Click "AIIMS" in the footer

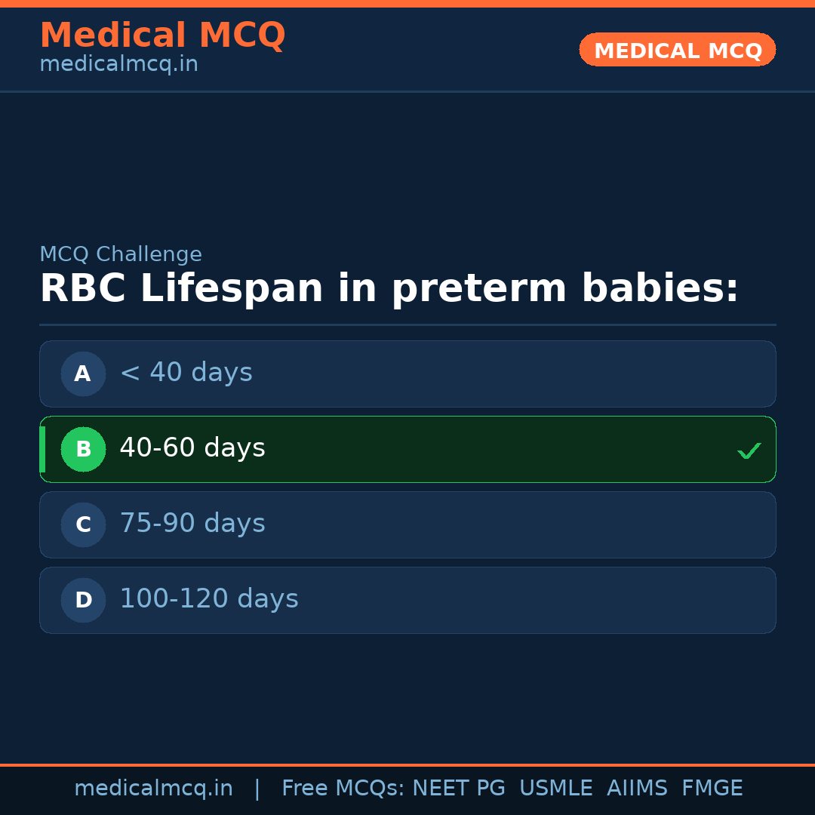[637, 789]
